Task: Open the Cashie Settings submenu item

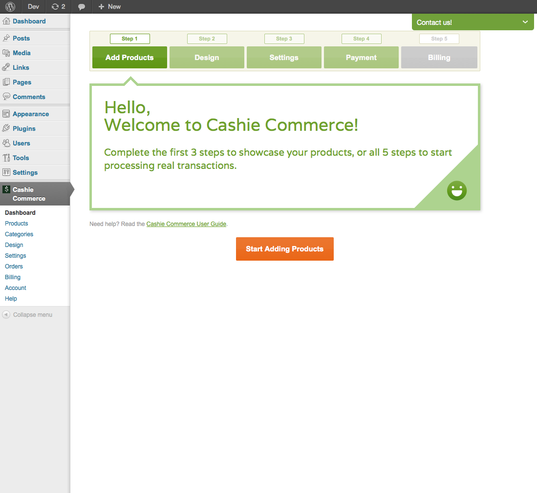Action: tap(16, 256)
